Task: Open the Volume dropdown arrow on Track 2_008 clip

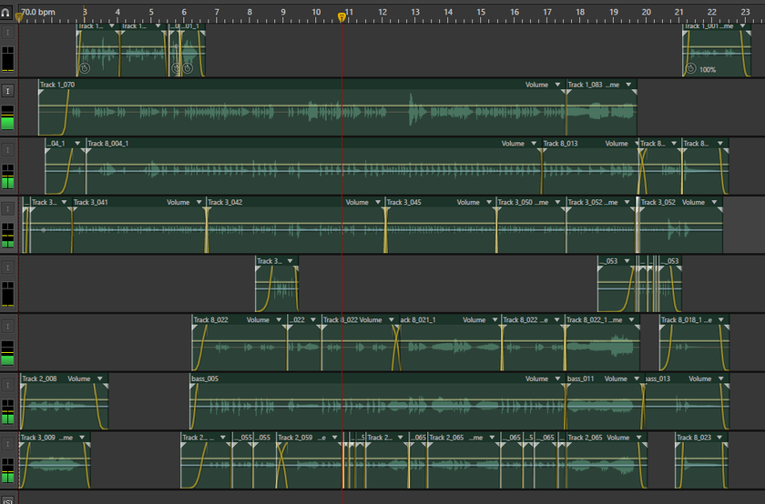Action: click(x=100, y=378)
